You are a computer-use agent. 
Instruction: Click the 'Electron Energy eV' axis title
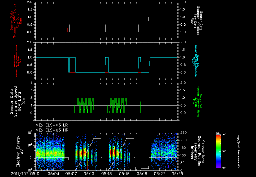coord(20,151)
